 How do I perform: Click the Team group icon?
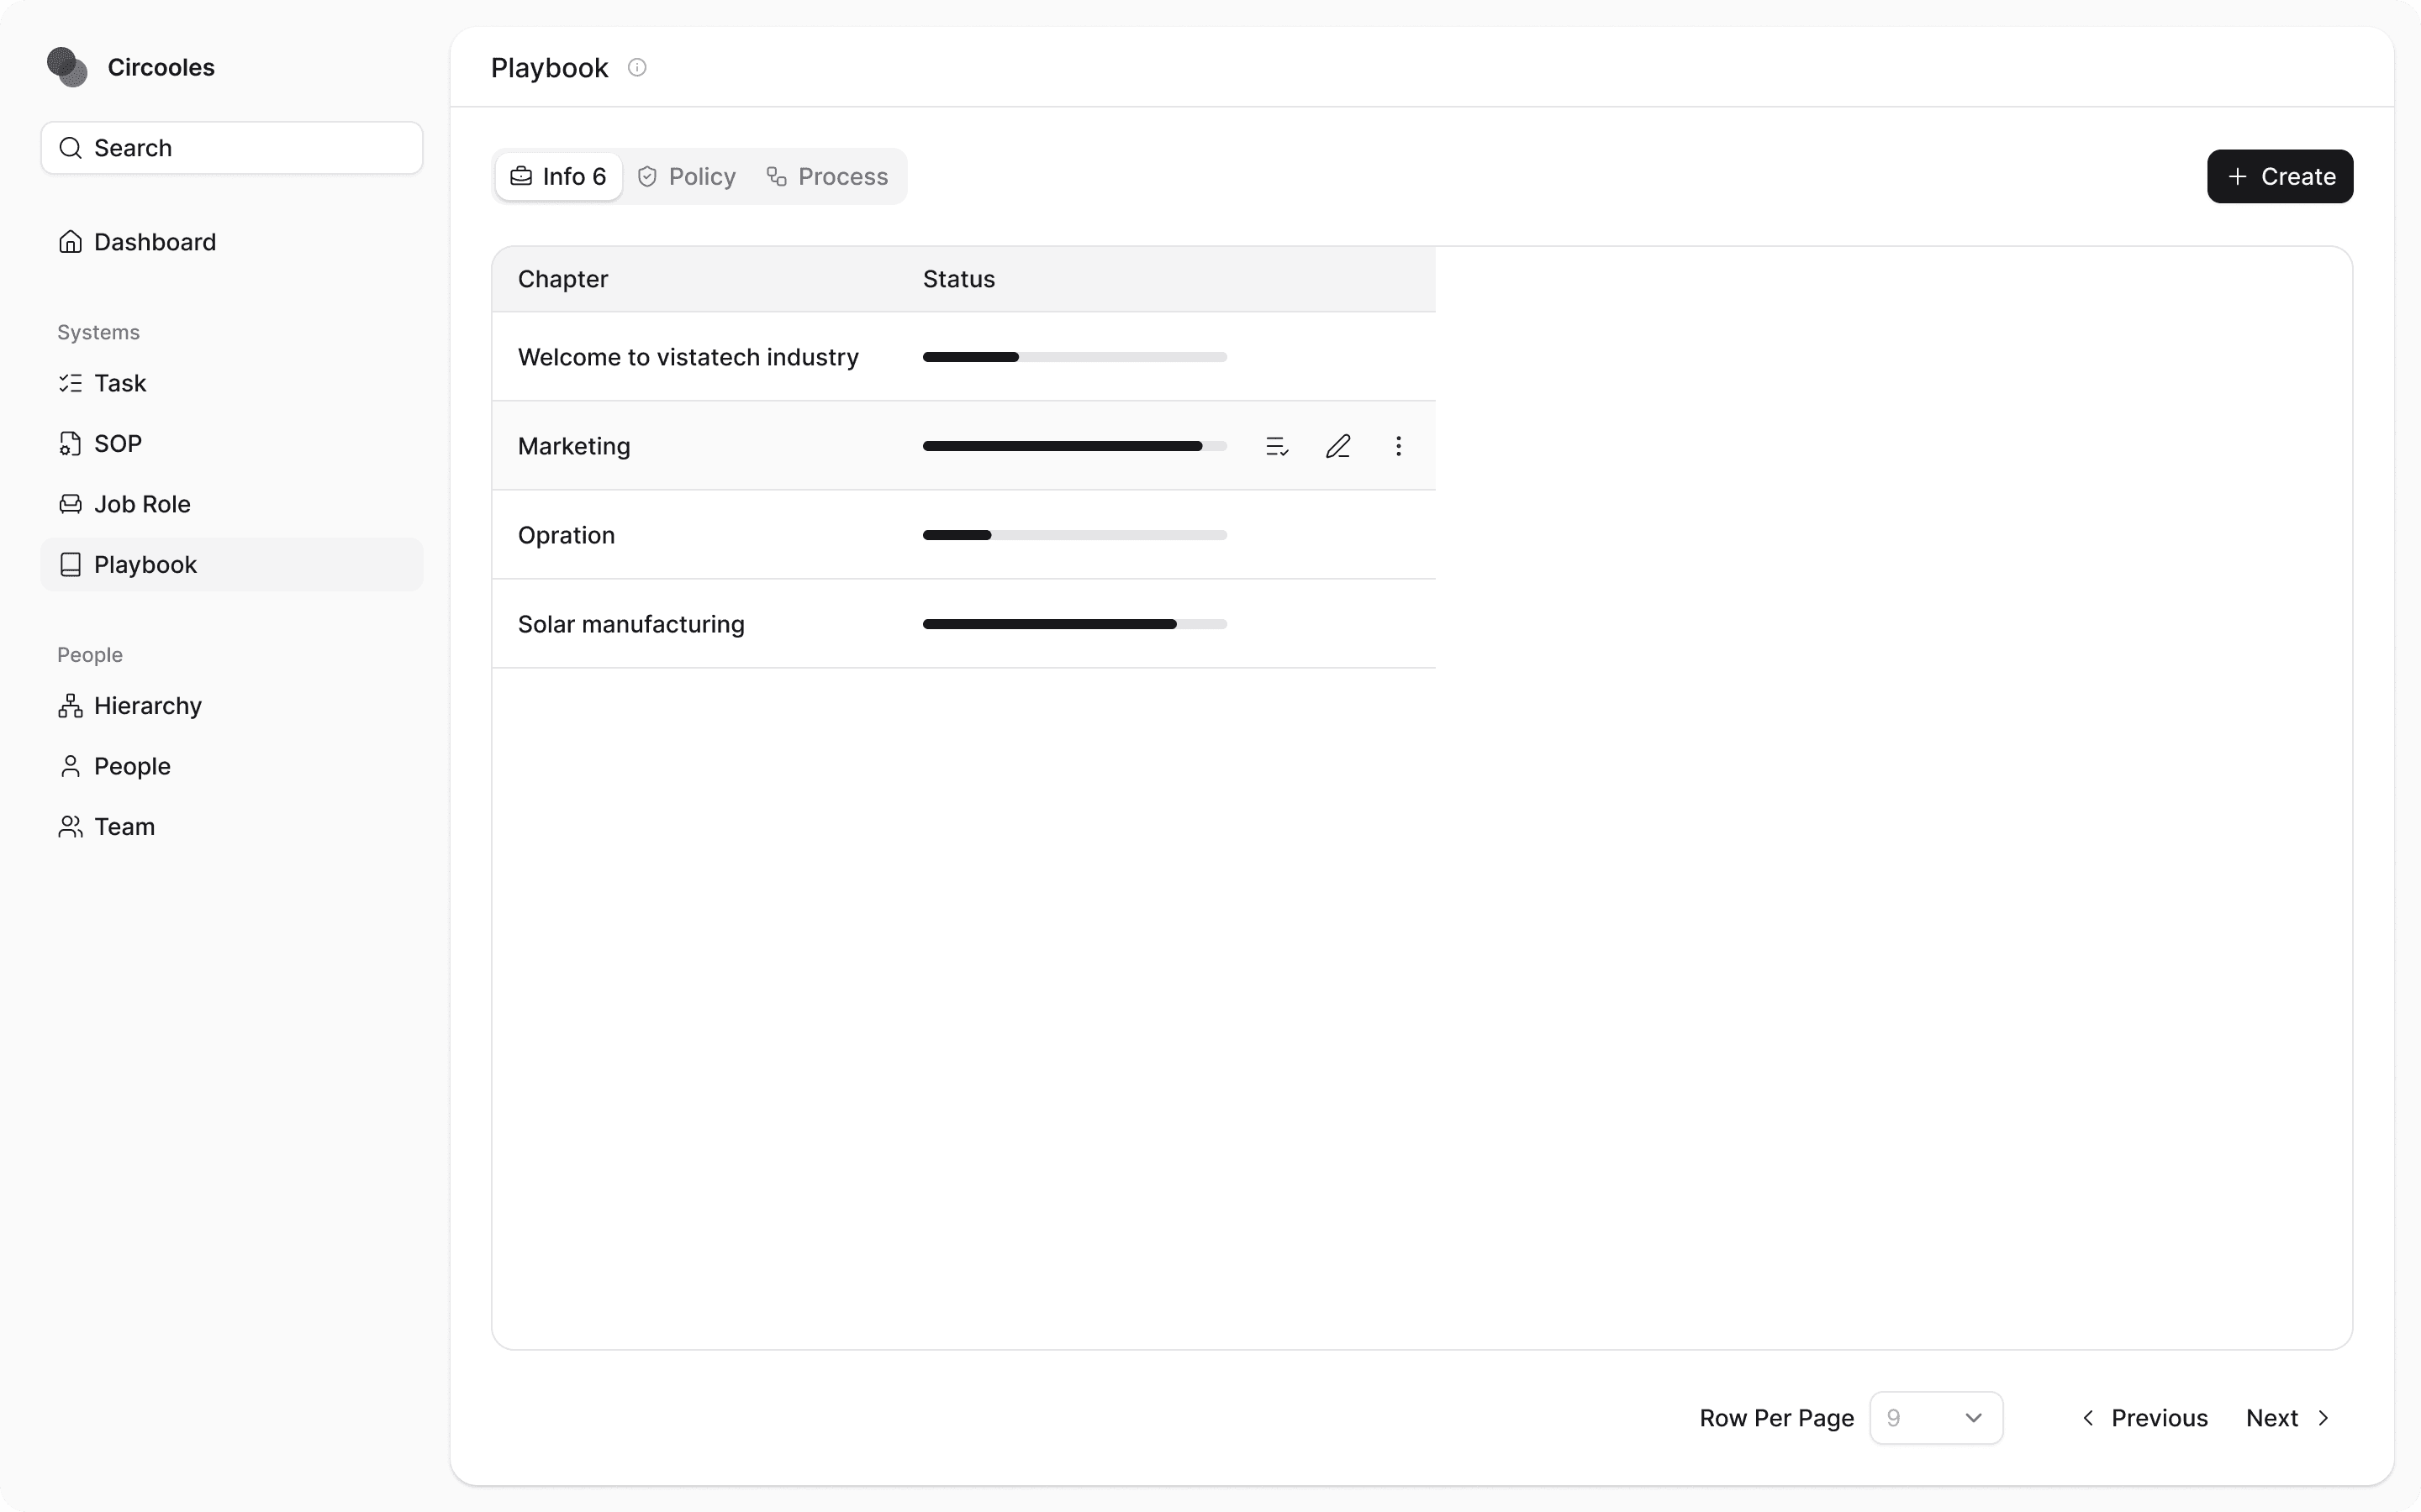(70, 827)
